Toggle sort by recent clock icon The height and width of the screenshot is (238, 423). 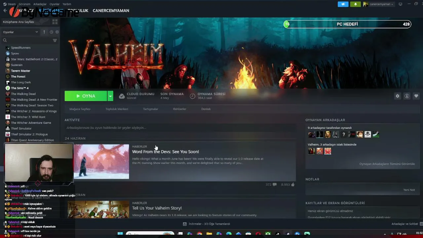point(51,32)
